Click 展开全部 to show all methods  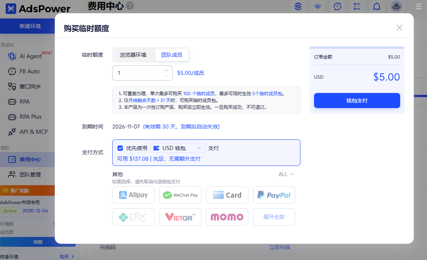pyautogui.click(x=274, y=217)
